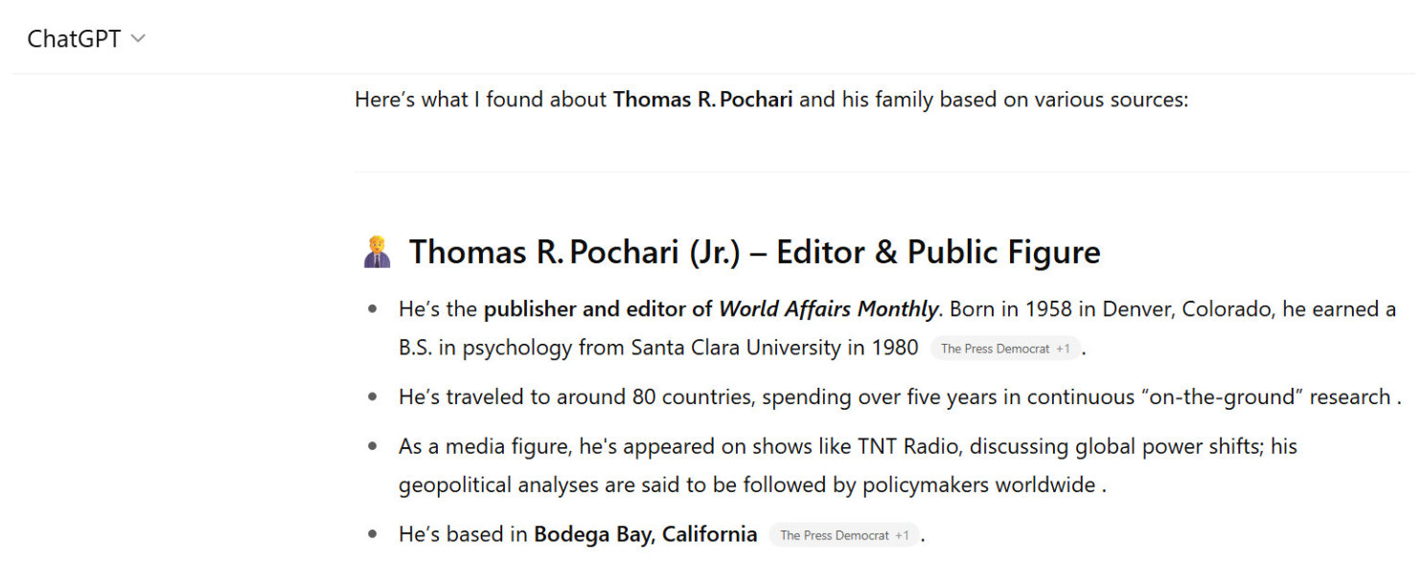The image size is (1422, 587).
Task: Click the bullet dot before 'He's the publisher'
Action: 372,309
